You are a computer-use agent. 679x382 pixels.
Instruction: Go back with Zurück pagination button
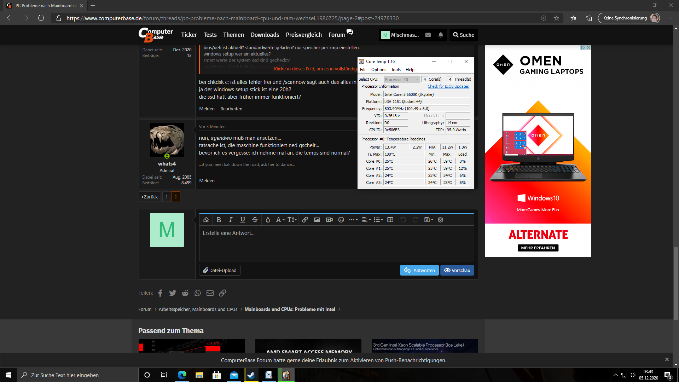click(150, 197)
